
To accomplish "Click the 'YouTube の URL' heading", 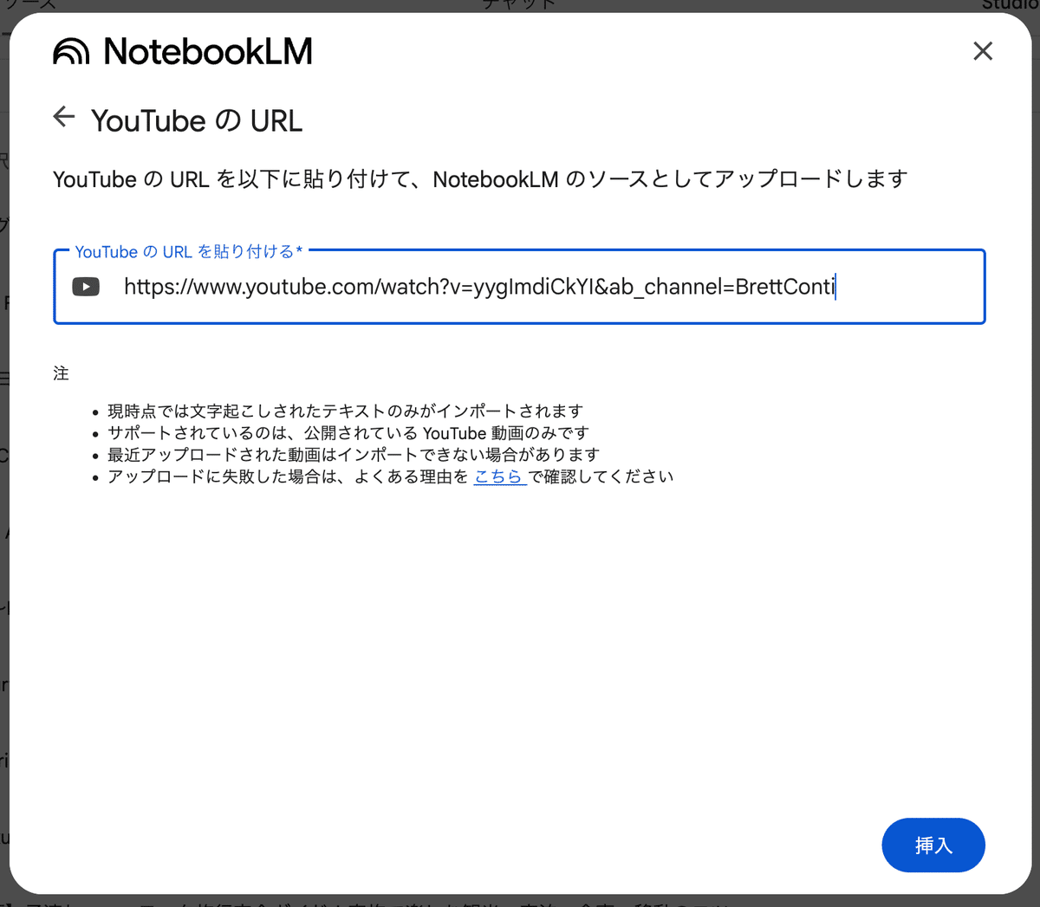I will 197,121.
